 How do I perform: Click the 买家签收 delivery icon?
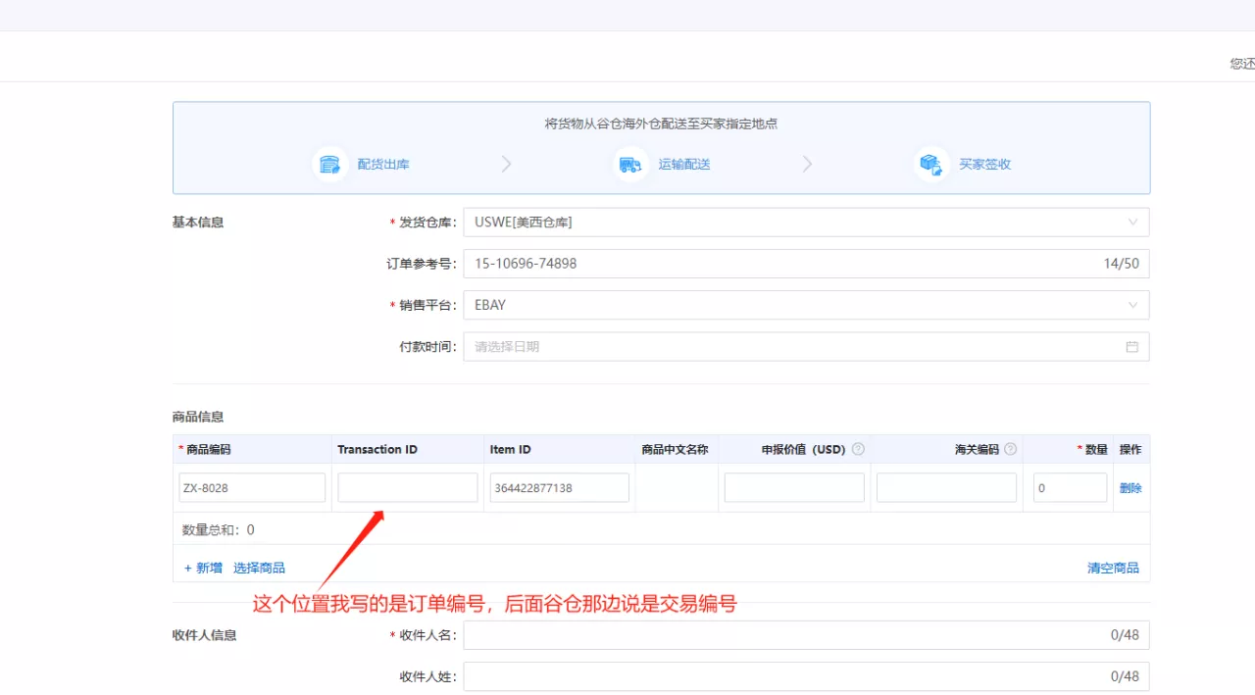pos(931,164)
